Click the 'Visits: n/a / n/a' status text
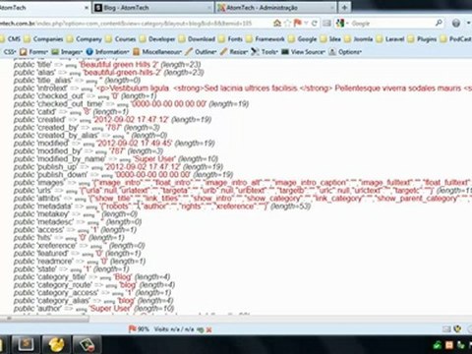 point(174,329)
